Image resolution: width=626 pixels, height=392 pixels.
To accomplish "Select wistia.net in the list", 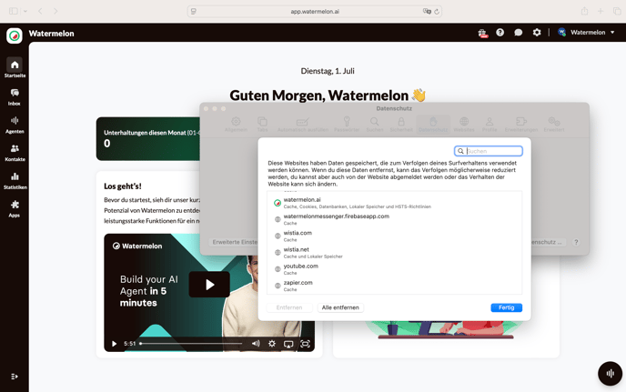I will (394, 252).
